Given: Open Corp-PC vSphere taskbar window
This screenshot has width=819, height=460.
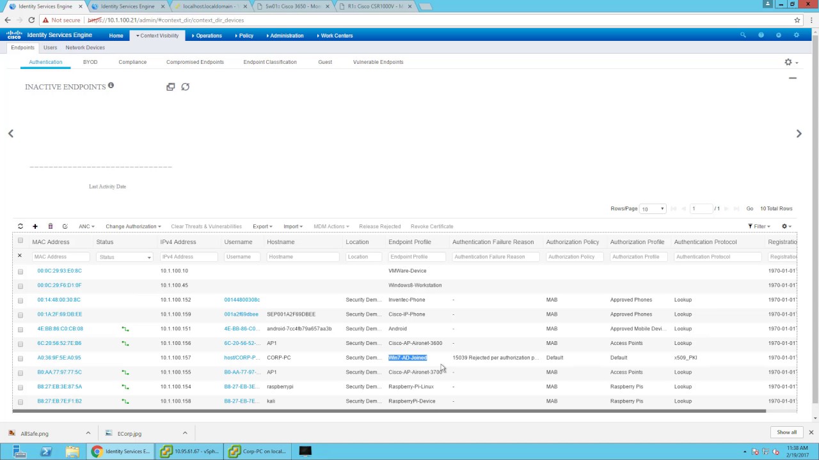Looking at the screenshot, I should [x=257, y=451].
